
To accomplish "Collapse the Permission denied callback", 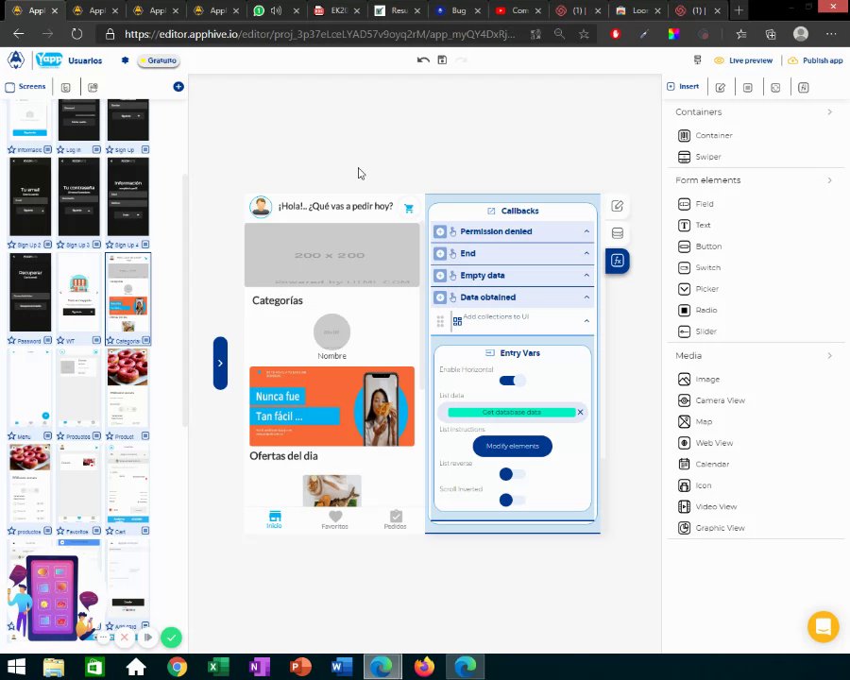I will point(586,231).
